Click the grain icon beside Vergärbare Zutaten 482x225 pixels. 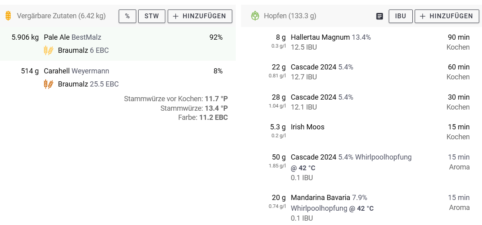pyautogui.click(x=8, y=16)
